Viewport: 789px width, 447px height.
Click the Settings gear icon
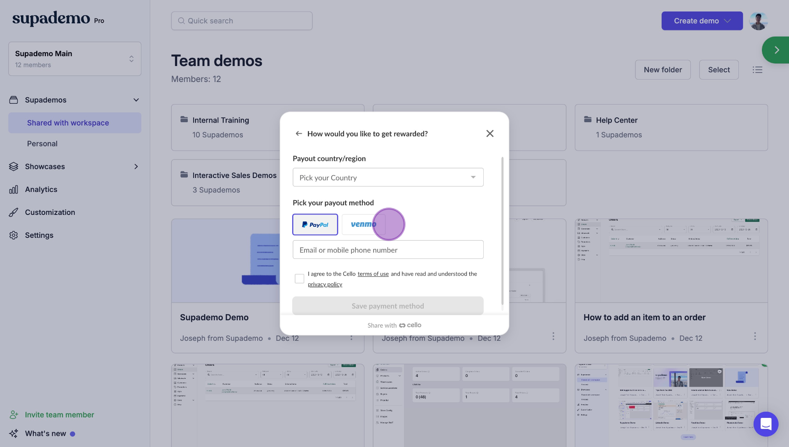(x=14, y=235)
